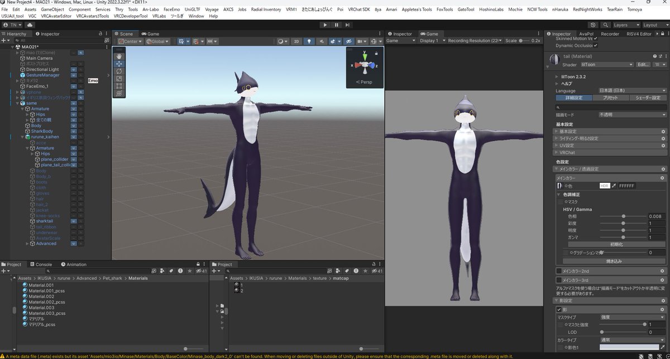Screen dimensions: 670x359
Task: Expand the Advanced hierarchy item
Action: [27, 244]
